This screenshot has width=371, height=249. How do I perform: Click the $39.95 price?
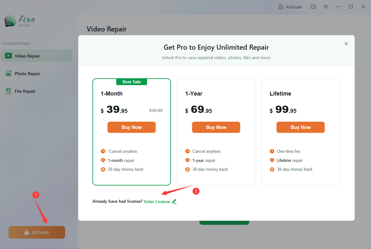pyautogui.click(x=114, y=110)
